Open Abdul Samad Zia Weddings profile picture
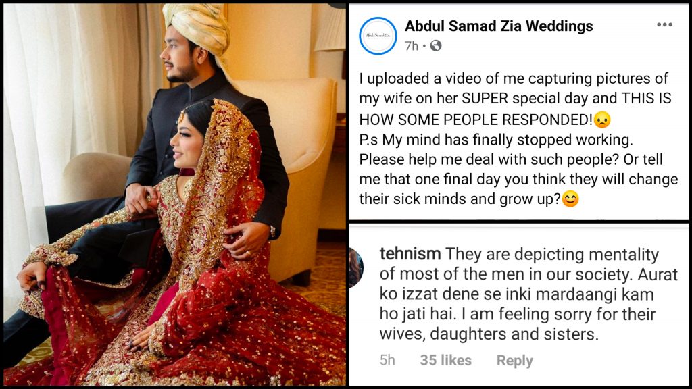The image size is (692, 389). tap(378, 36)
